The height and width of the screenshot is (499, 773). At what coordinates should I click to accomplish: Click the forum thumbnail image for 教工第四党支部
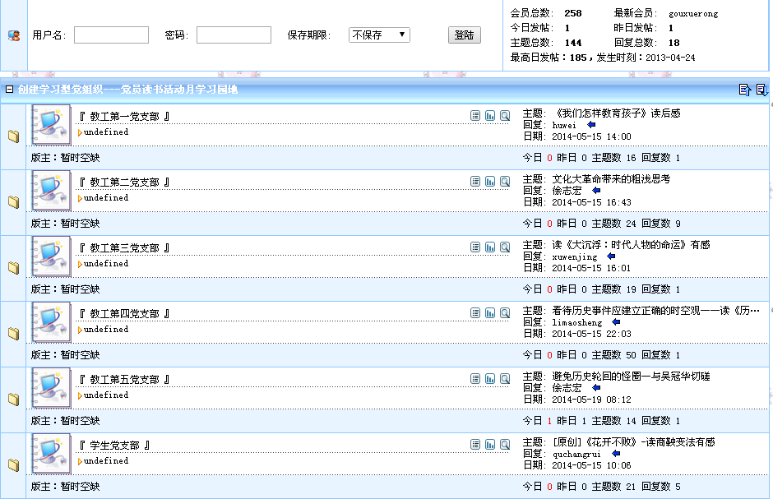[51, 322]
